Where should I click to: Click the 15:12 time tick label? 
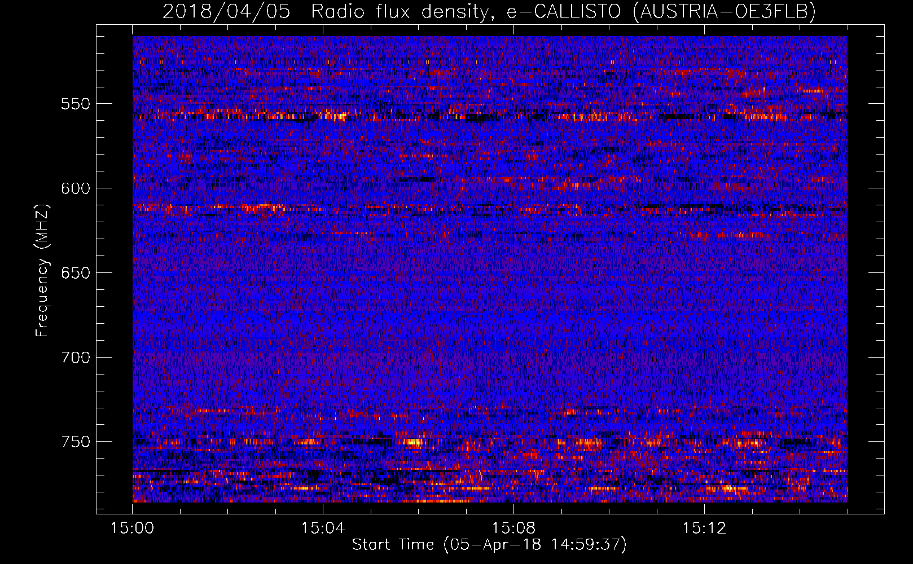click(x=704, y=528)
